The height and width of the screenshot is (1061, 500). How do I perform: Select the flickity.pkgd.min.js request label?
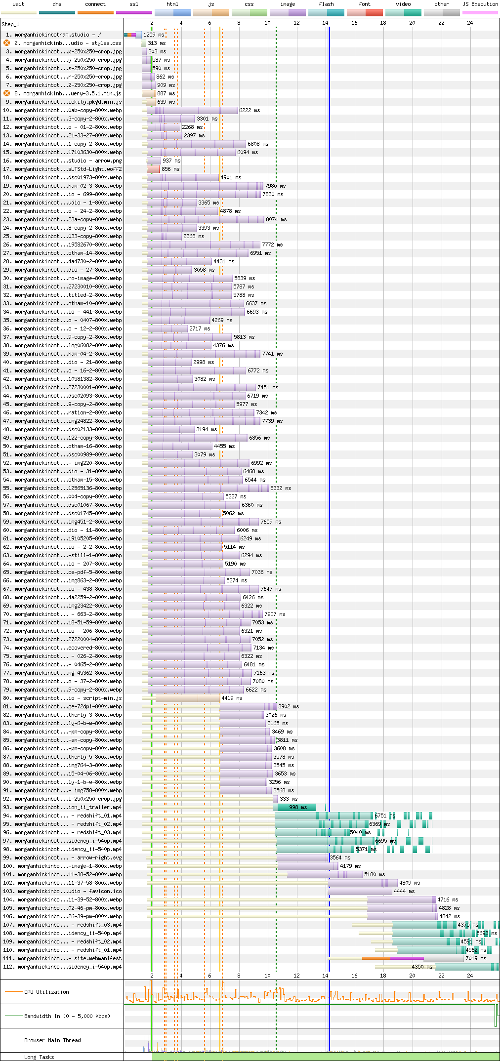click(64, 102)
